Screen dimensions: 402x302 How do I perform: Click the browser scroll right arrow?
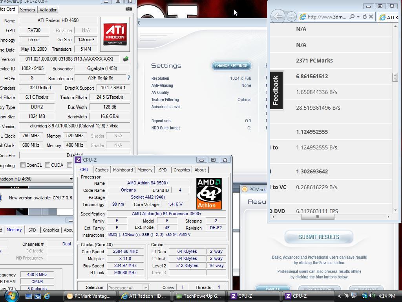point(388,217)
